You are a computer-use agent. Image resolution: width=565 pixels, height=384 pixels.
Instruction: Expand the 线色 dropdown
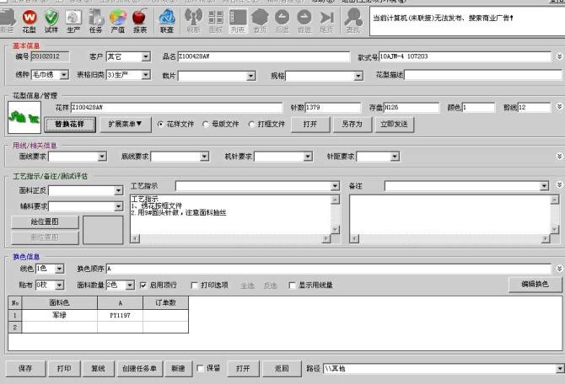59,269
